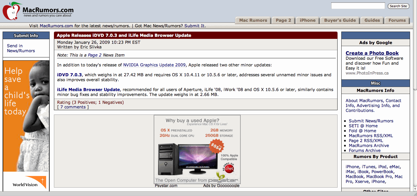Screen dimensions: 417x196
Task: Click the iPod rumors link
Action: (382, 167)
